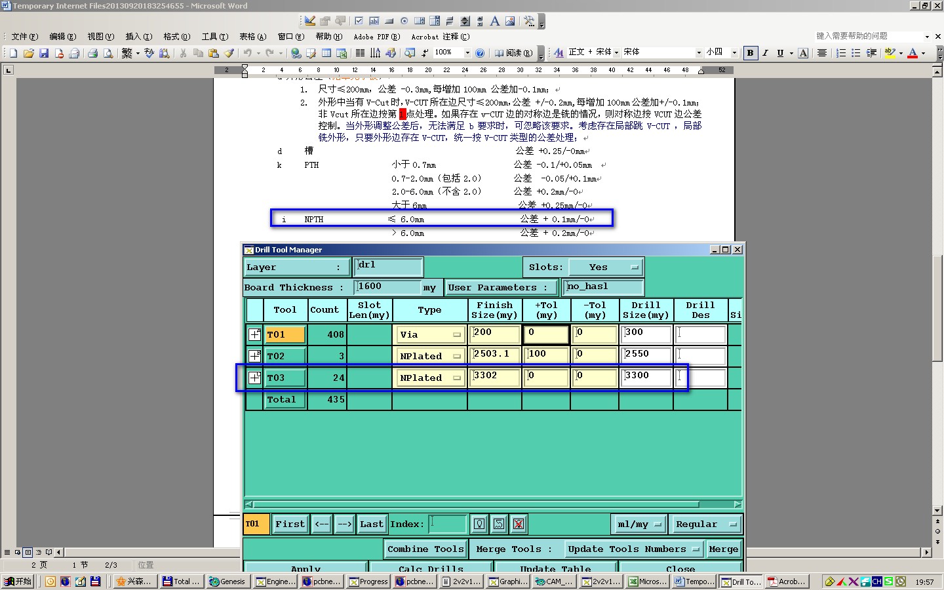Screen dimensions: 944x590
Task: Click the Undo arrow icon
Action: (248, 53)
